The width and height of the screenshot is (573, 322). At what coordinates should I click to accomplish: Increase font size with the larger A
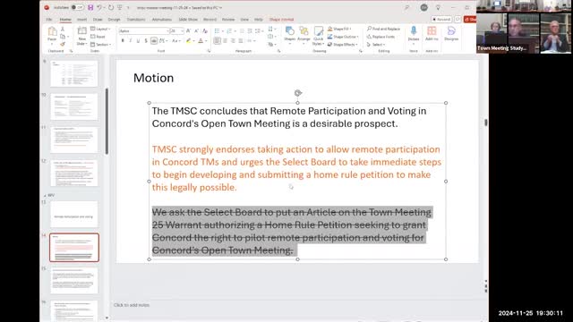click(189, 31)
